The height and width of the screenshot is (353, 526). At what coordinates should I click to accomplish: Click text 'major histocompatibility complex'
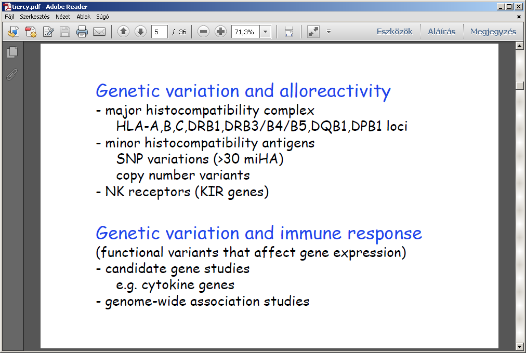coord(209,110)
